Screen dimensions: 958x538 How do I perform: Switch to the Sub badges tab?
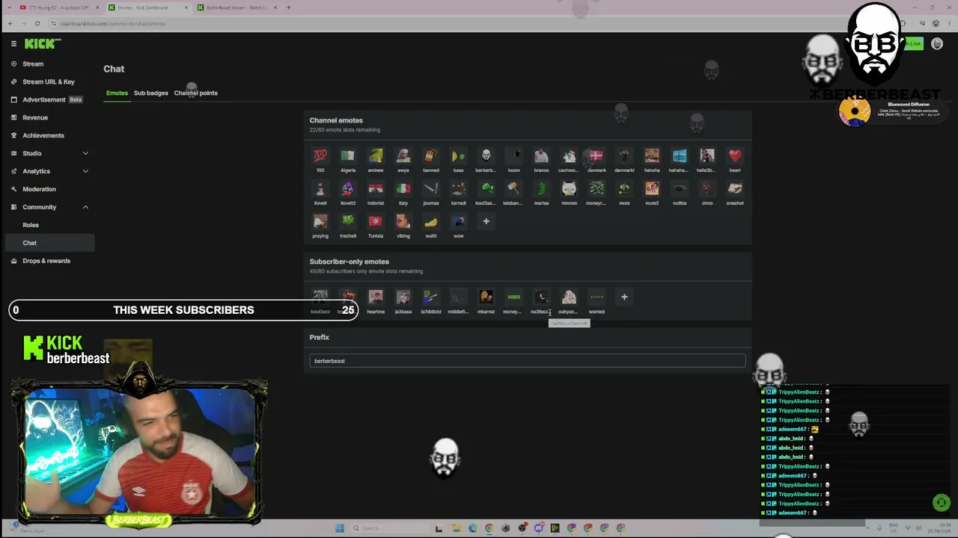pos(151,93)
